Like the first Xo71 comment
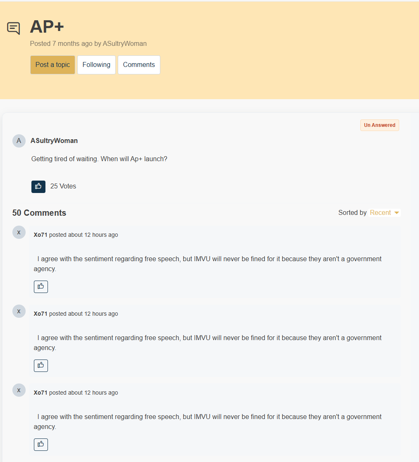Image resolution: width=419 pixels, height=462 pixels. pyautogui.click(x=40, y=287)
